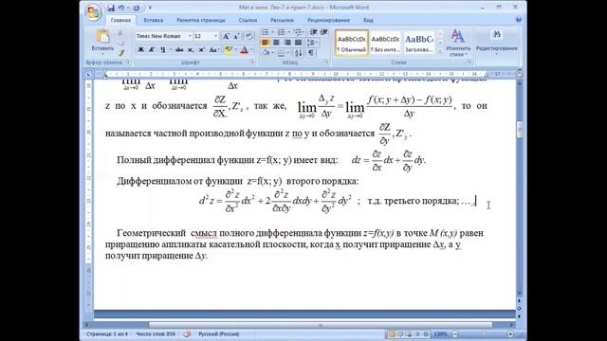Align text left
The image size is (607, 341).
(x=266, y=43)
